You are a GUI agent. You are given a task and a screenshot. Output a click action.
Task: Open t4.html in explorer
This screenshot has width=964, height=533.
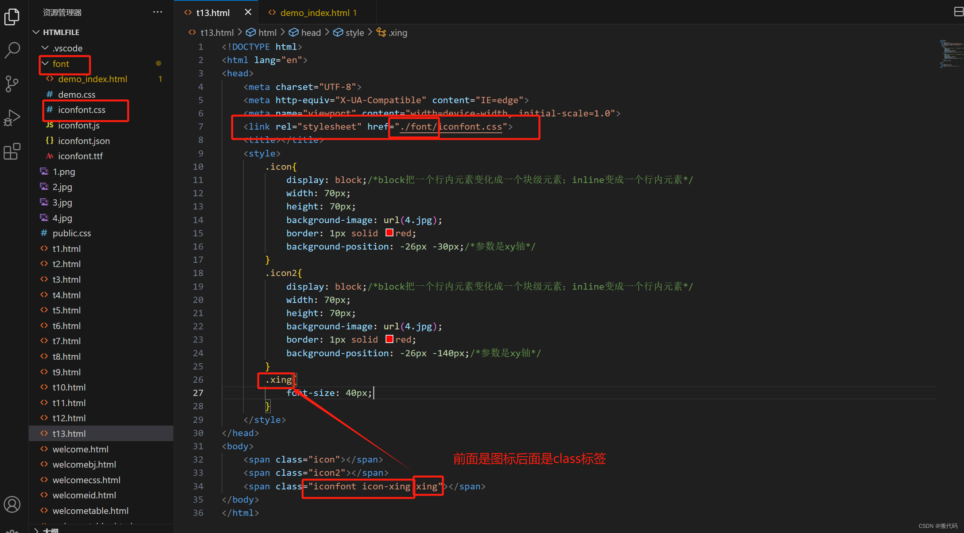101,295
